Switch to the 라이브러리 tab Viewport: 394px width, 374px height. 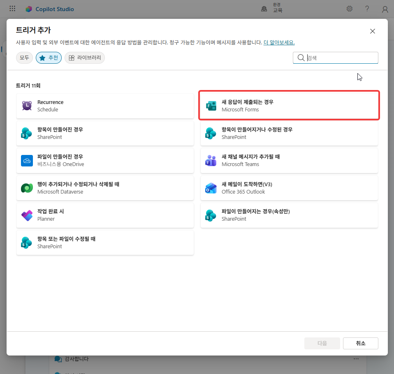coord(85,58)
